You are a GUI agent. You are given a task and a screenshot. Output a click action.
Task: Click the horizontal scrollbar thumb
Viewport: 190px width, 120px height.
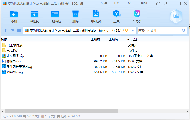[x=62, y=111]
